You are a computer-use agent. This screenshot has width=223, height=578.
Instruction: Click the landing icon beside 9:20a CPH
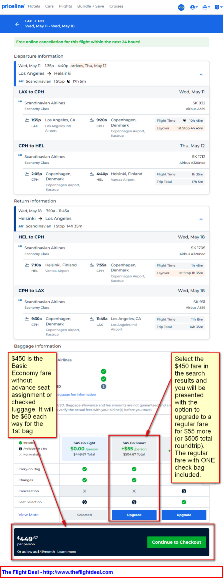pos(92,120)
